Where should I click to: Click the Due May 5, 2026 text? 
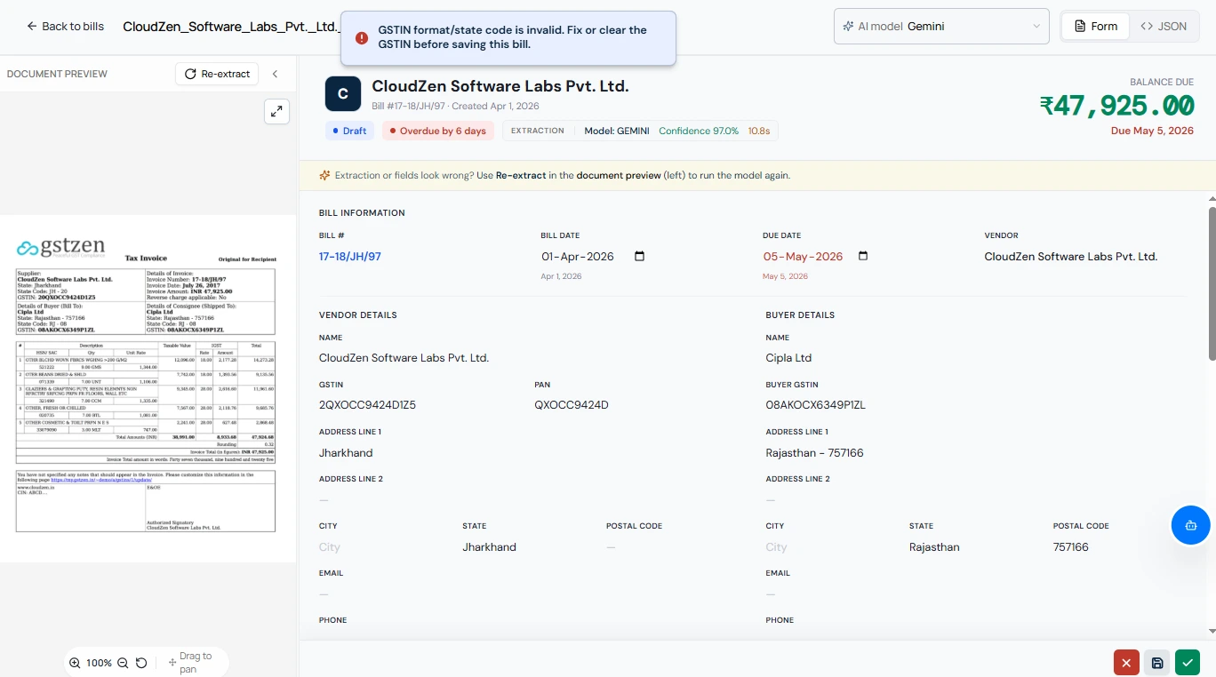(1152, 131)
